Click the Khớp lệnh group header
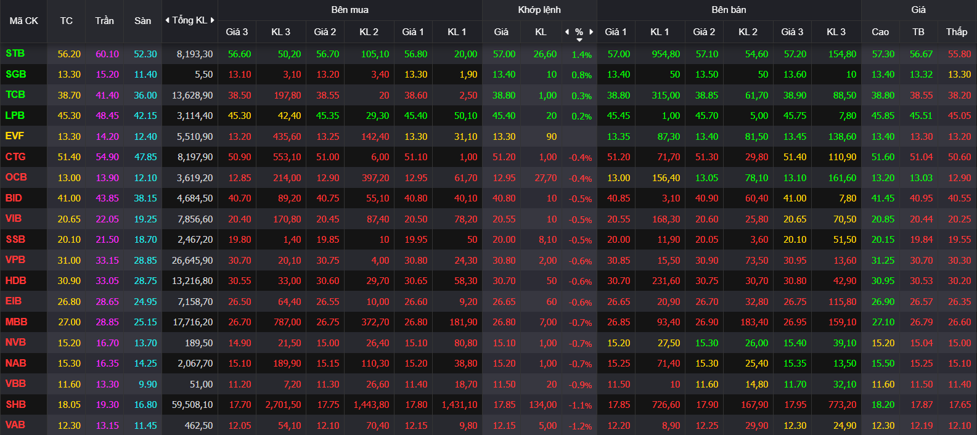This screenshot has width=977, height=435. (539, 10)
